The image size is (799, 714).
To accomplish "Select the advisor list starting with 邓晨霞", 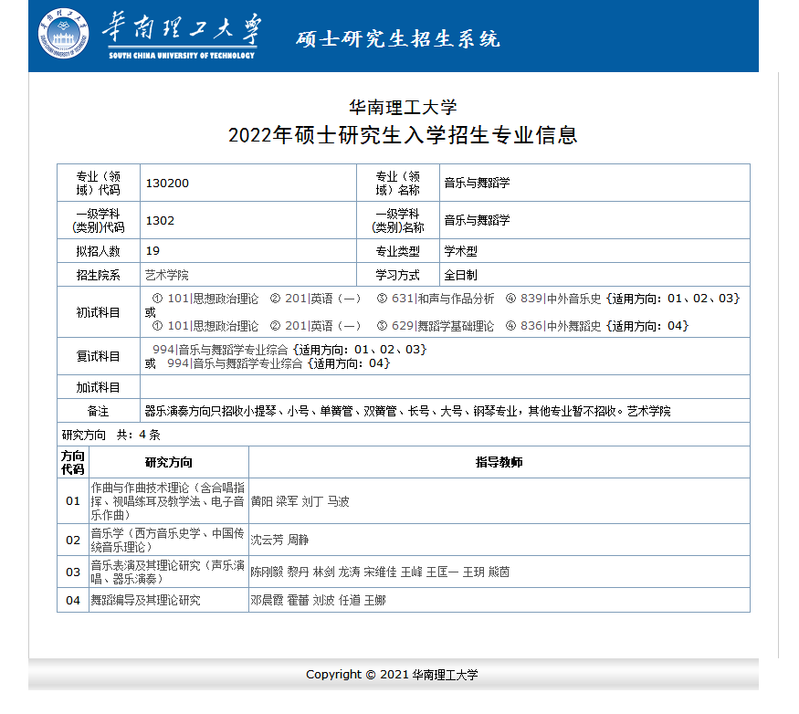I will click(319, 601).
